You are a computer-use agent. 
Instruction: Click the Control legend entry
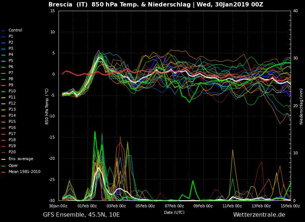(15, 30)
